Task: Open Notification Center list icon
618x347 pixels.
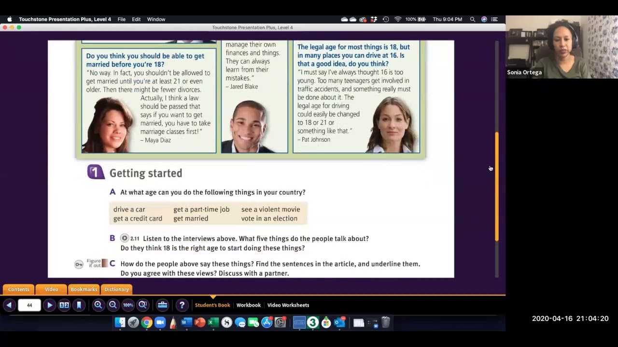Action: (x=494, y=19)
